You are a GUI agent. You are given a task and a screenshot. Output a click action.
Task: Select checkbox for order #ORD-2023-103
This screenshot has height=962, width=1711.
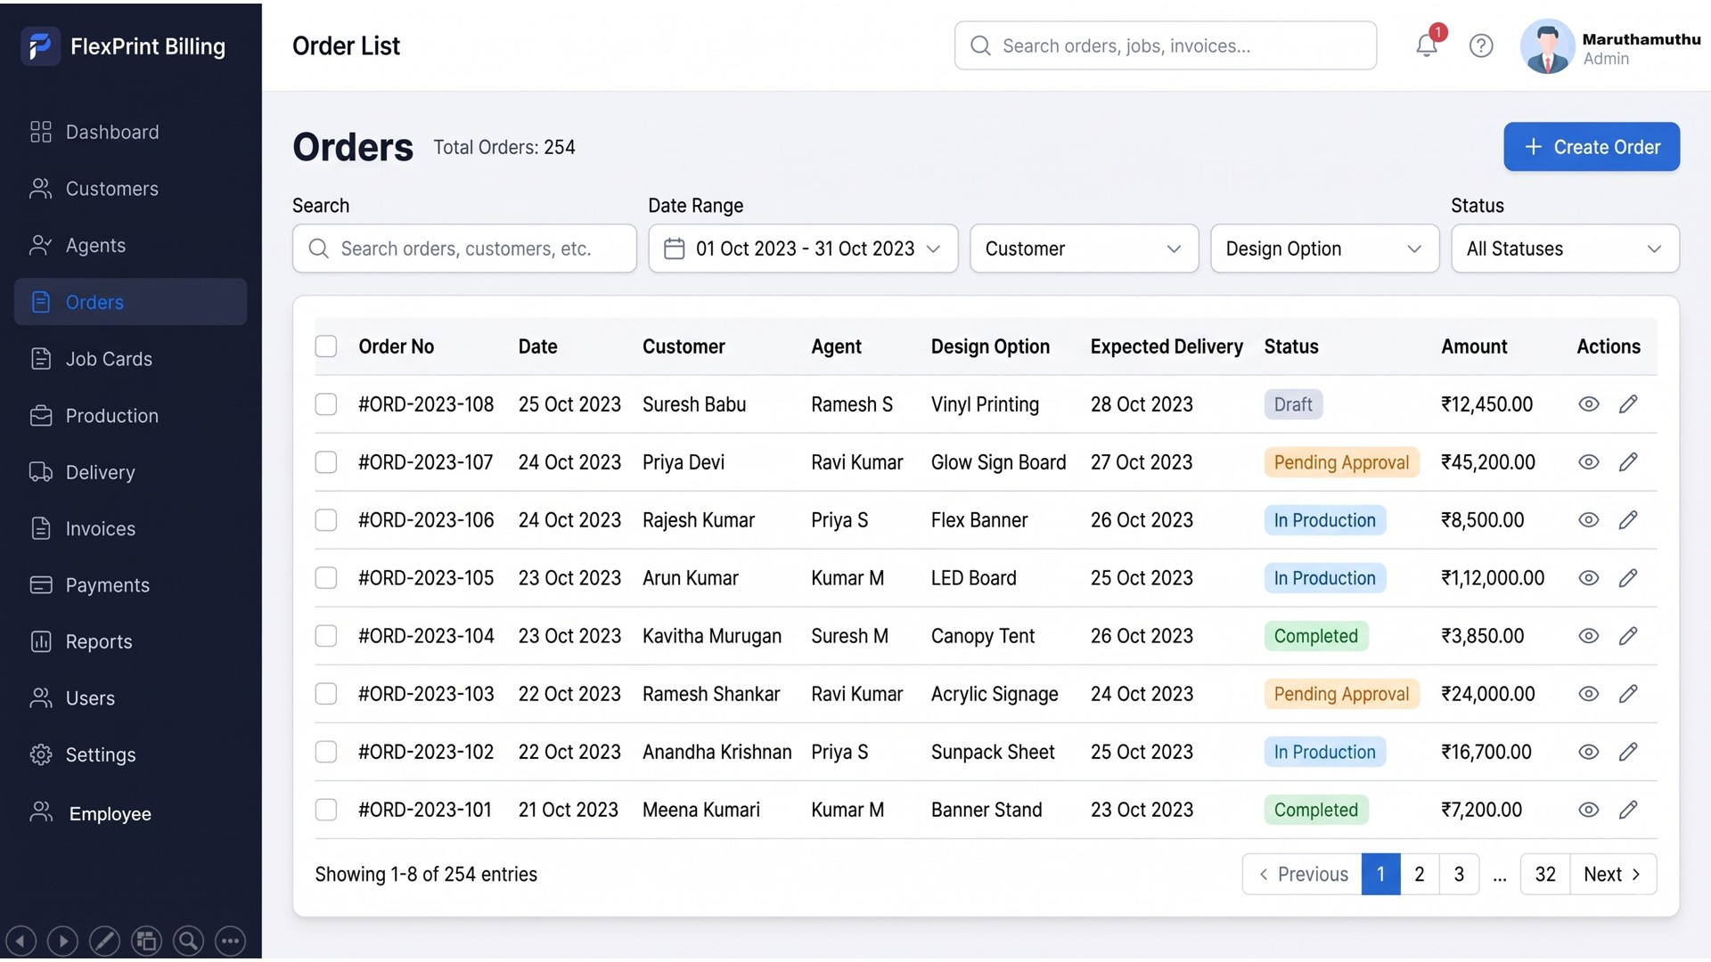click(326, 694)
